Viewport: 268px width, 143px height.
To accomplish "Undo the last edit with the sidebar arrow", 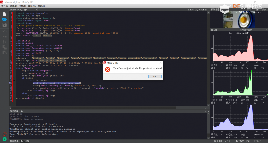I will click(x=5, y=31).
